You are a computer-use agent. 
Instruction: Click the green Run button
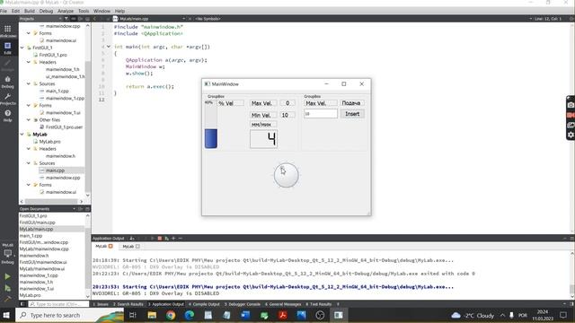coord(7,276)
